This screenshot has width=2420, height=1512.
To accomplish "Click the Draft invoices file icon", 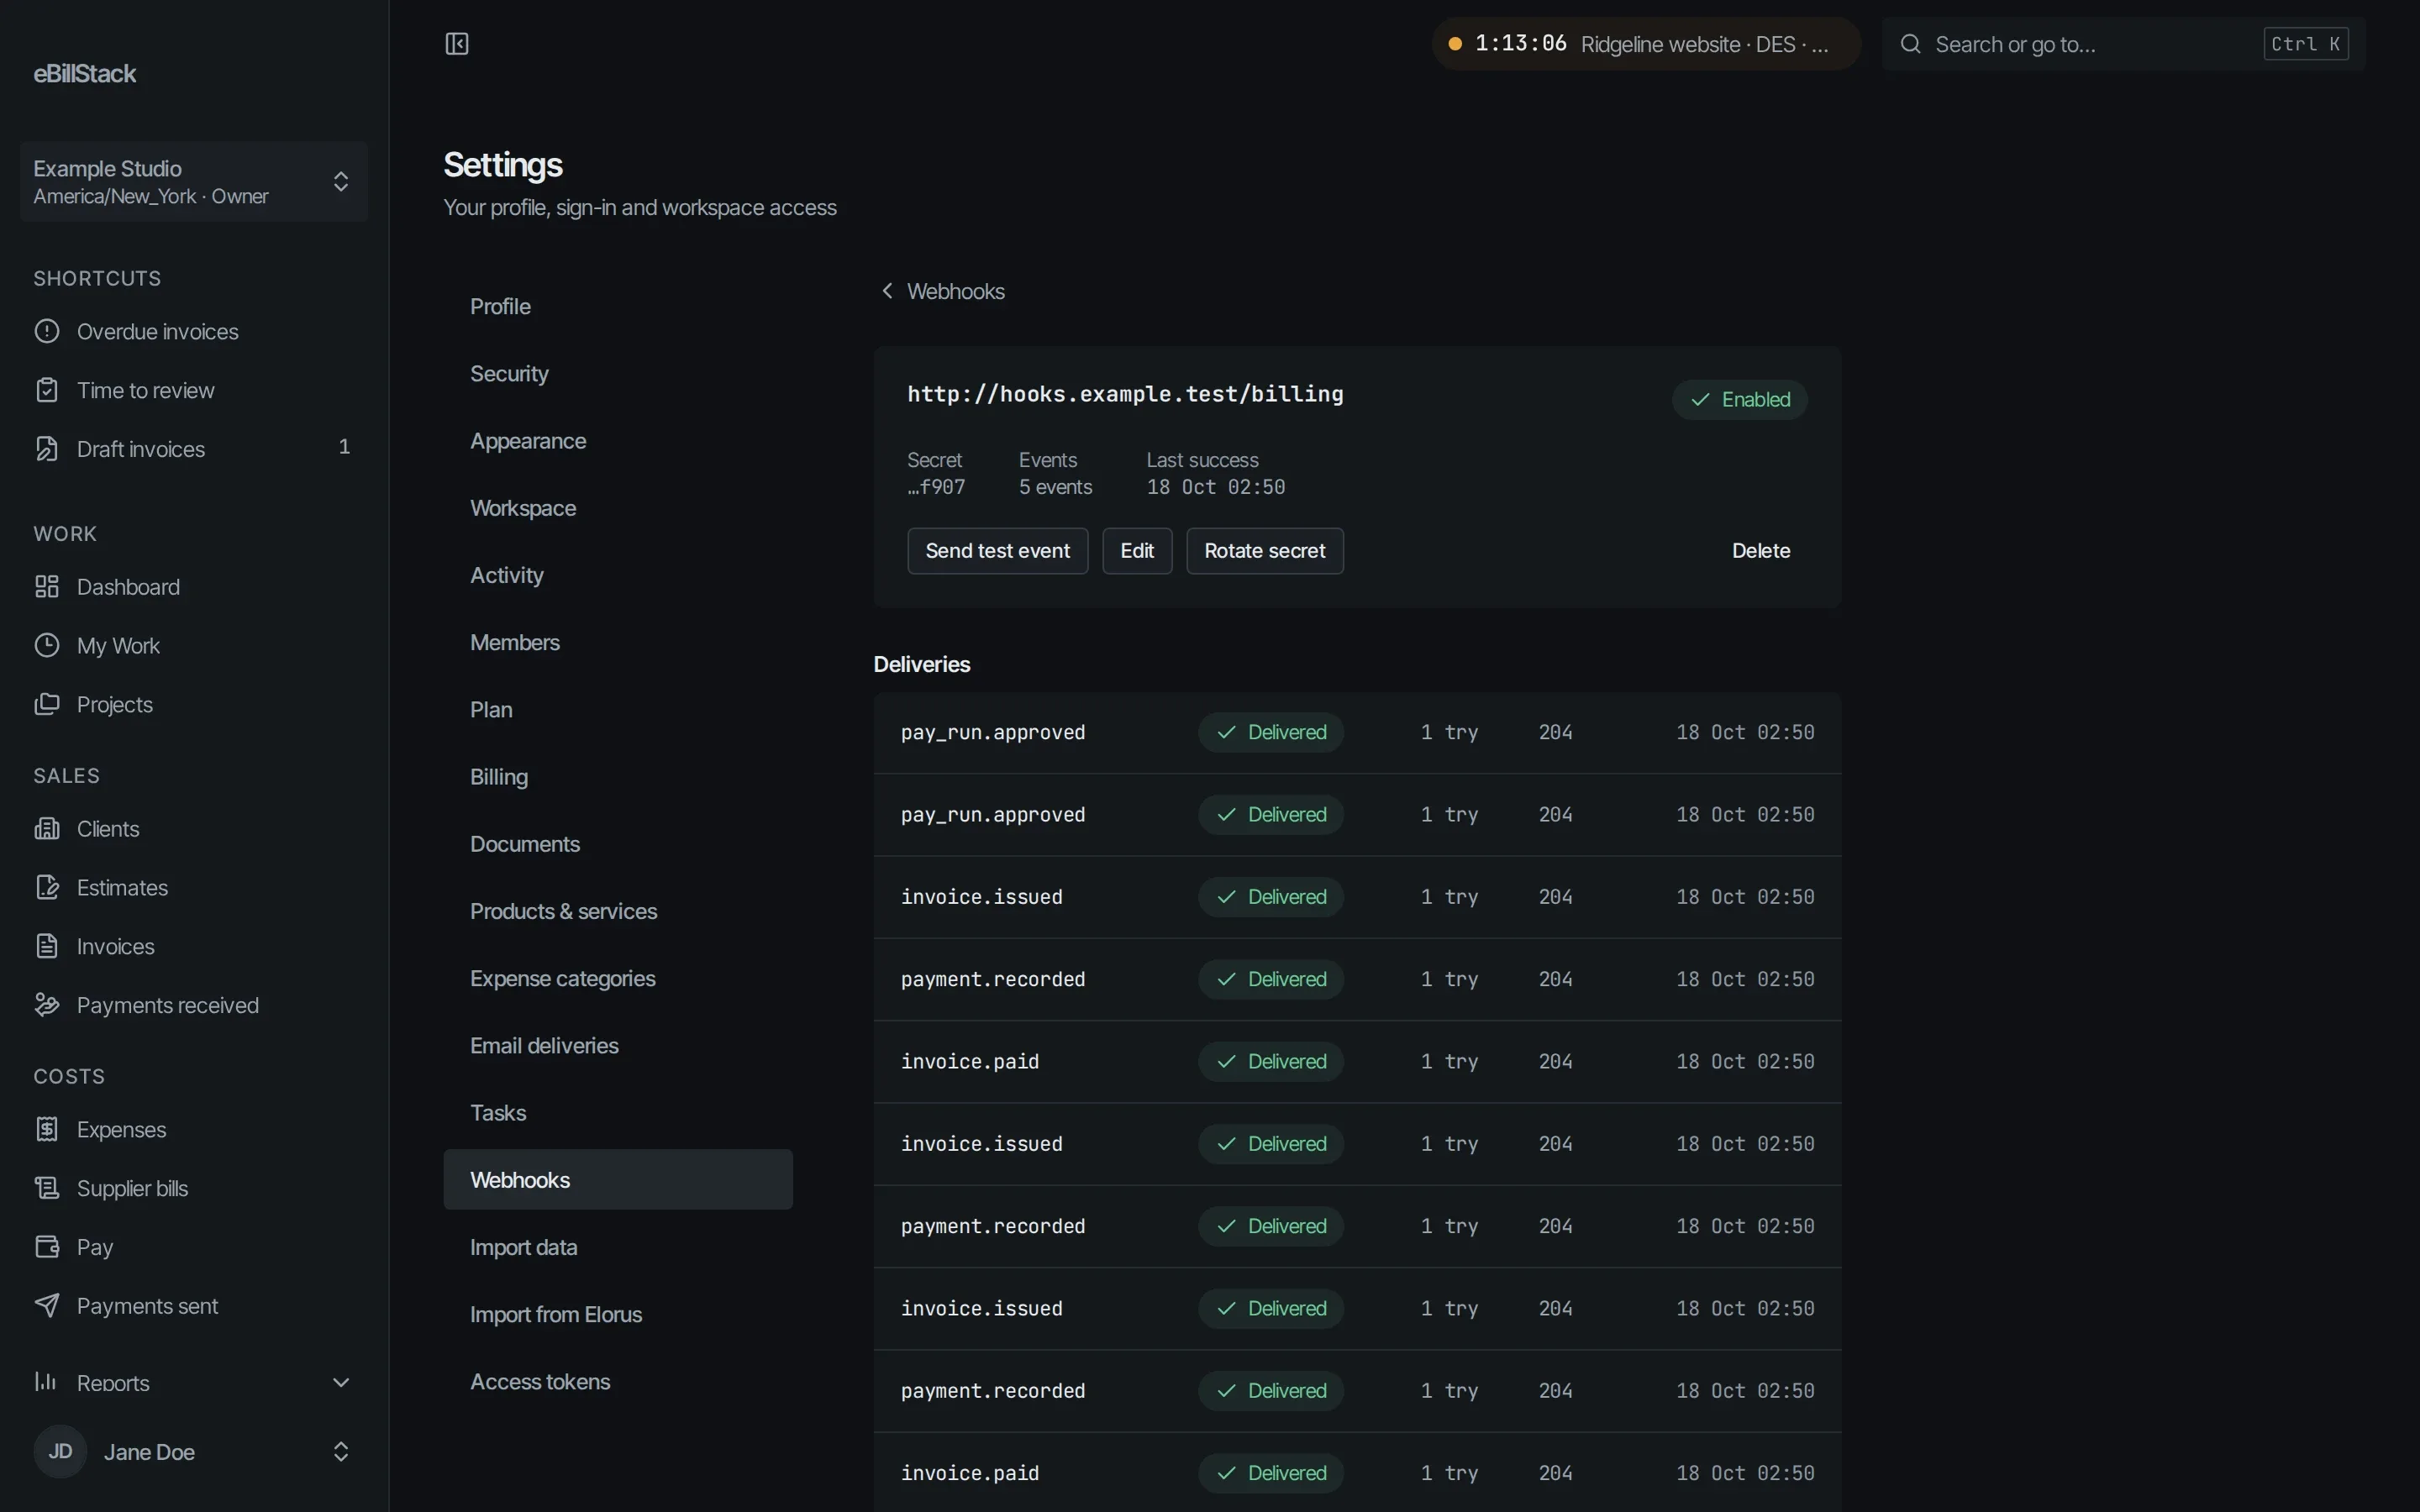I will 47,449.
